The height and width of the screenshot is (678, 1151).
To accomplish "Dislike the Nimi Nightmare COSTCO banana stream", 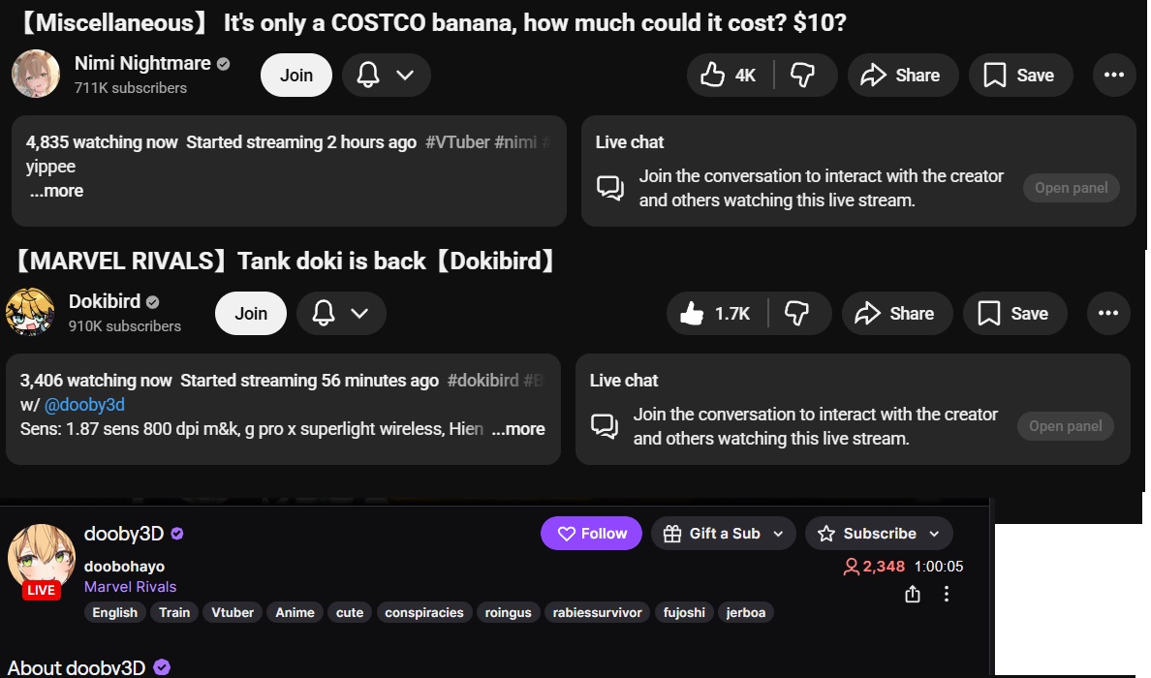I will (804, 75).
